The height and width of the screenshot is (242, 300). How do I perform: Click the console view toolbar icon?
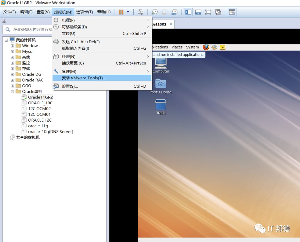coord(232,12)
